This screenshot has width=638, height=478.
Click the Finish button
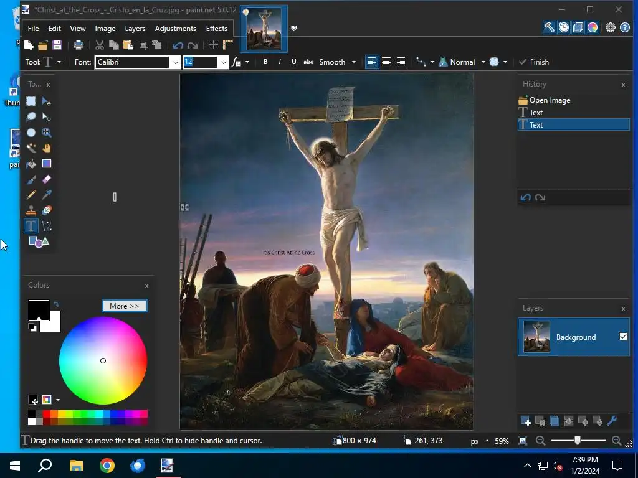(x=534, y=62)
